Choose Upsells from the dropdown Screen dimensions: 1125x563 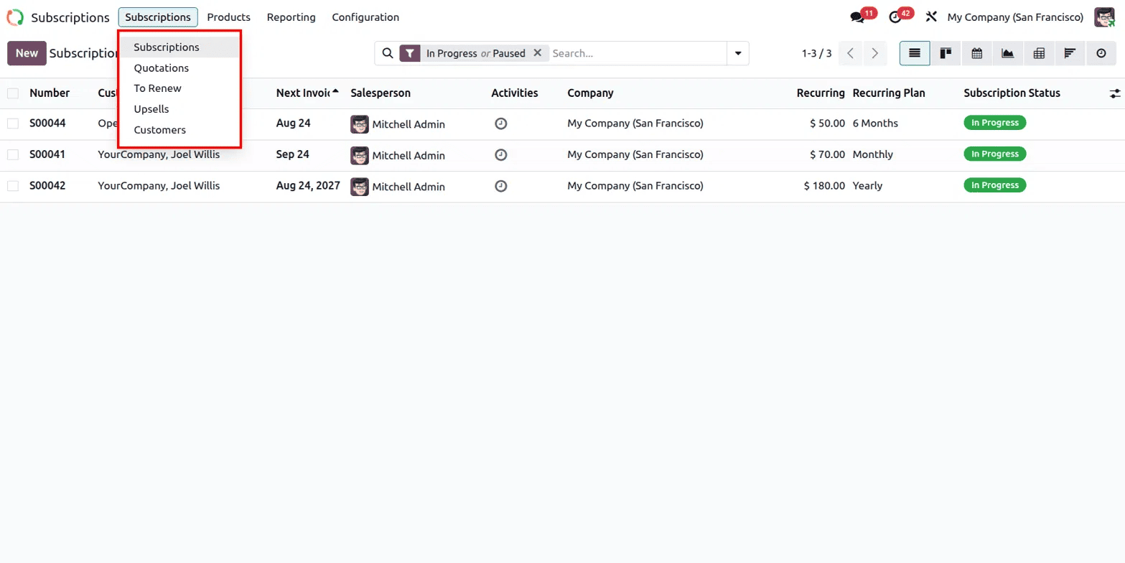click(x=179, y=109)
